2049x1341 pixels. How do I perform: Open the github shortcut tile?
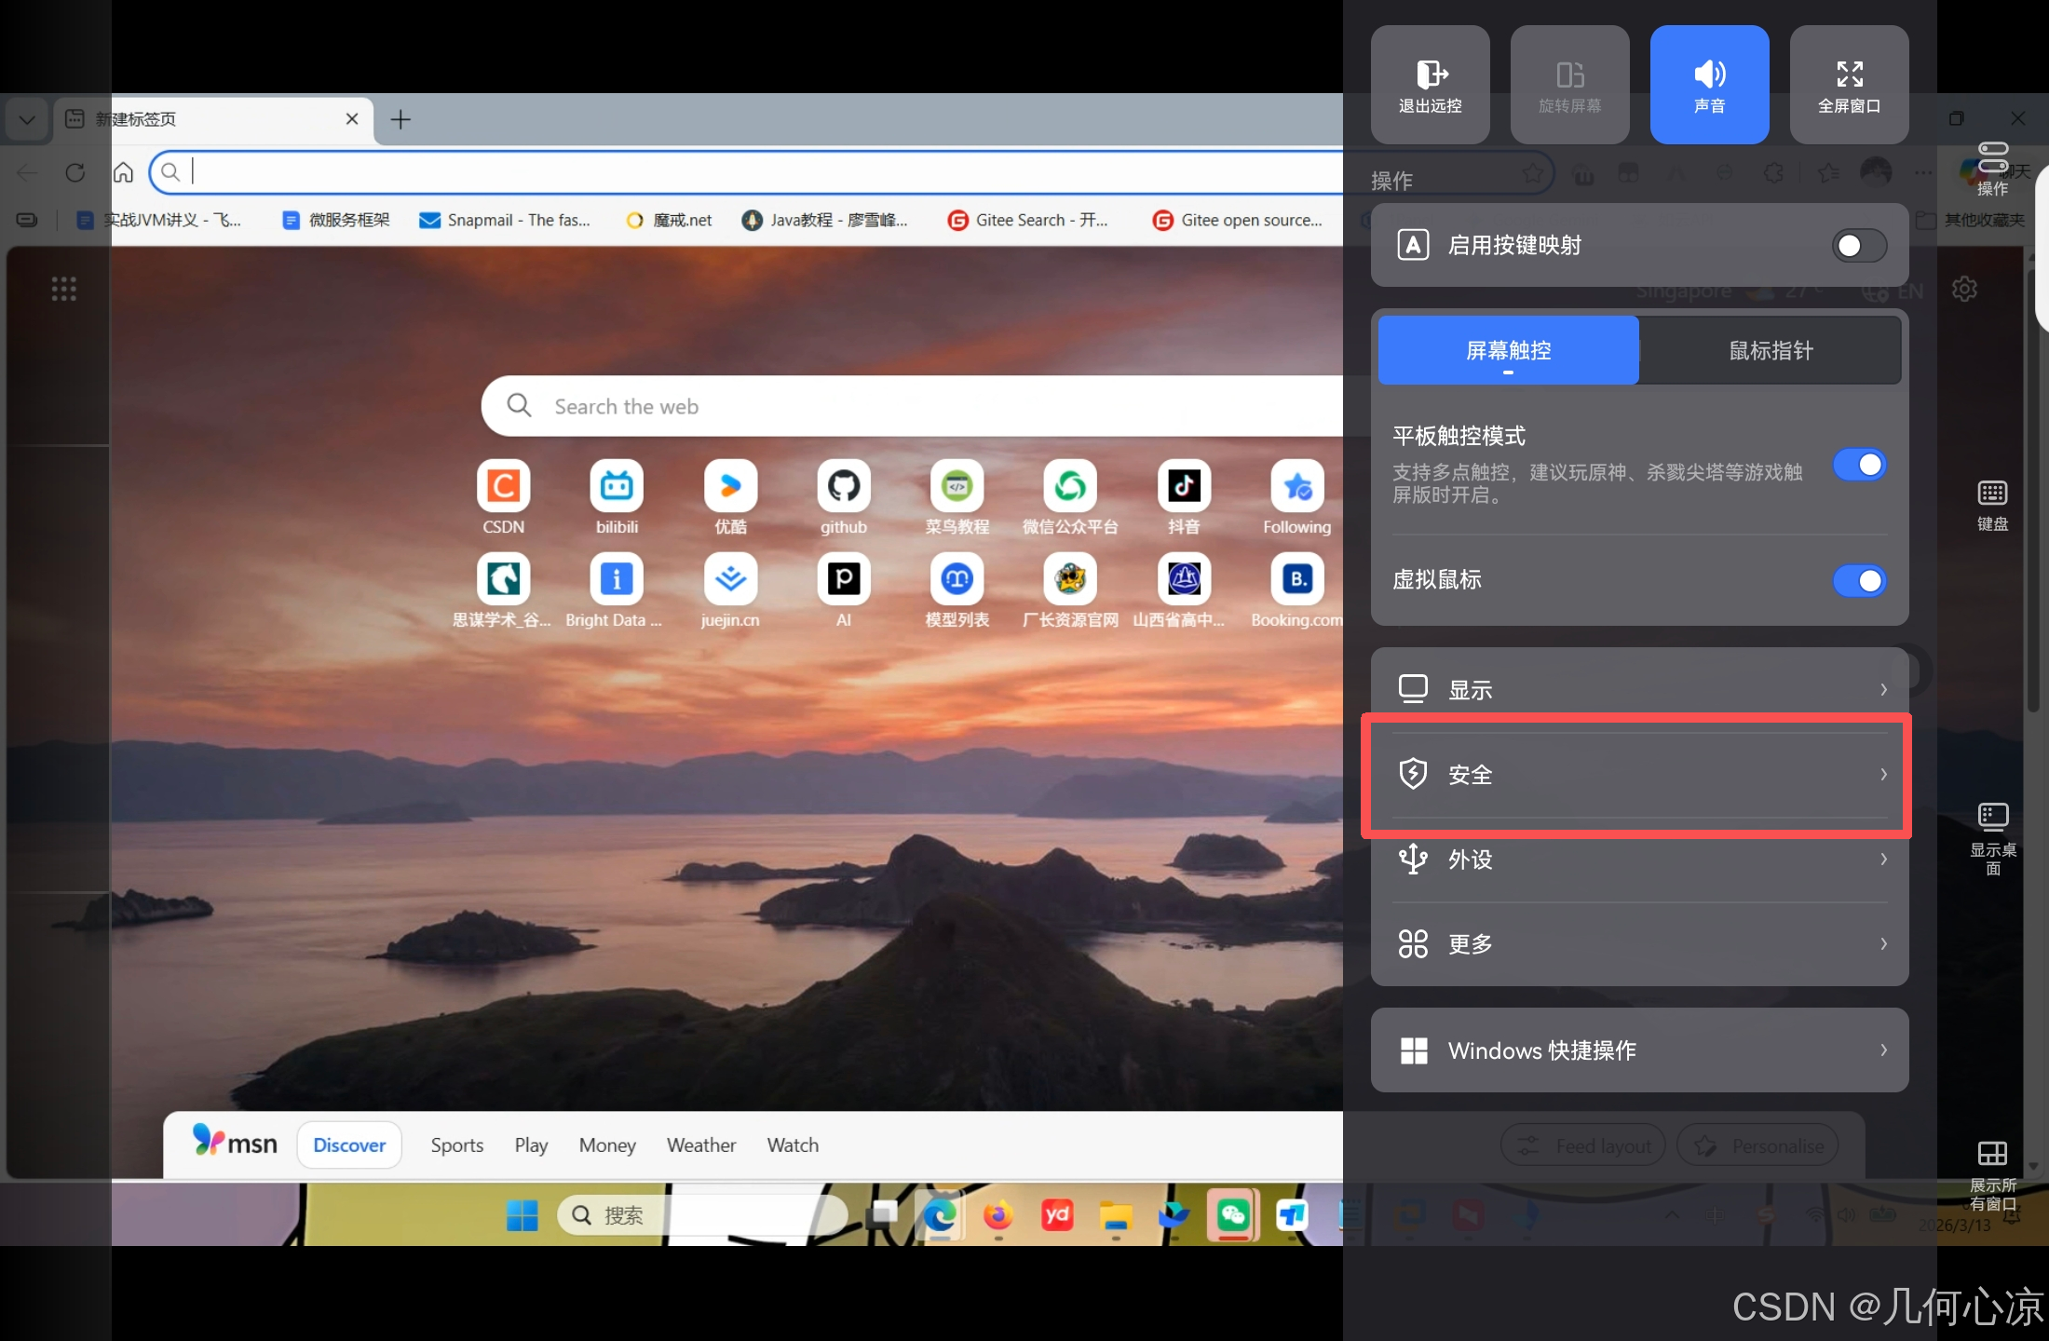point(843,486)
